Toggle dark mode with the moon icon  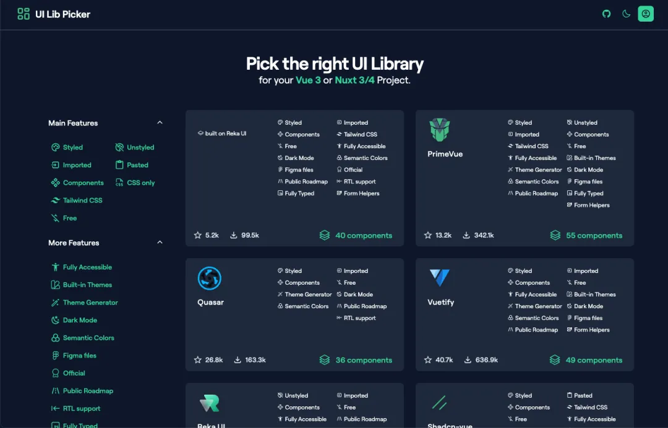626,14
